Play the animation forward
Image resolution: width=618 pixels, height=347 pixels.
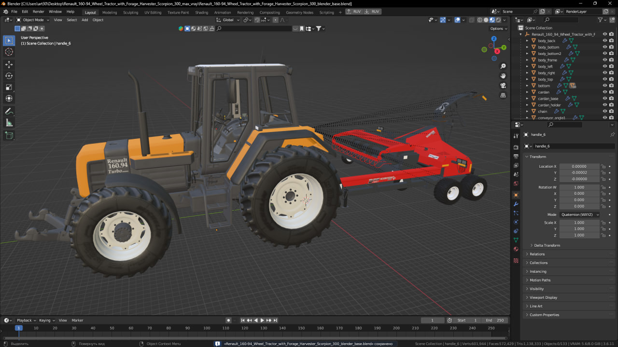point(262,320)
